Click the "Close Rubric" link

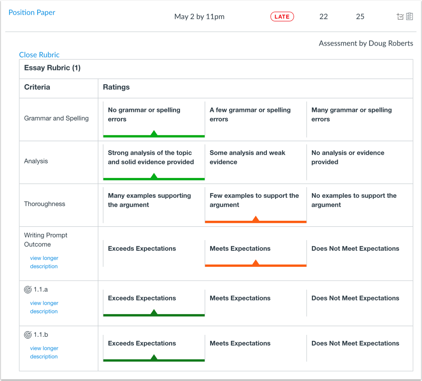click(39, 55)
